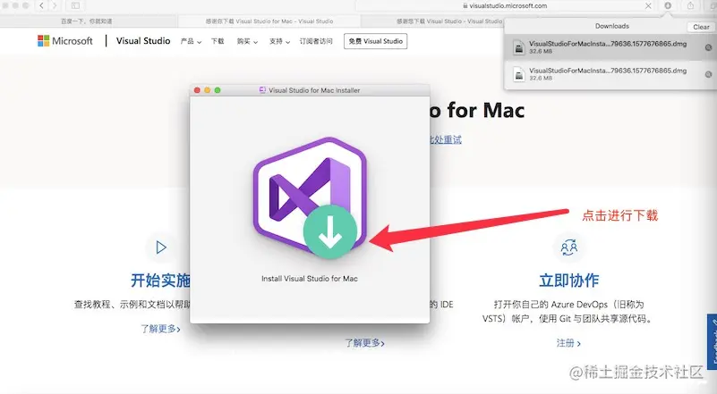
Task: Expand the 支持 dropdown menu
Action: point(279,41)
